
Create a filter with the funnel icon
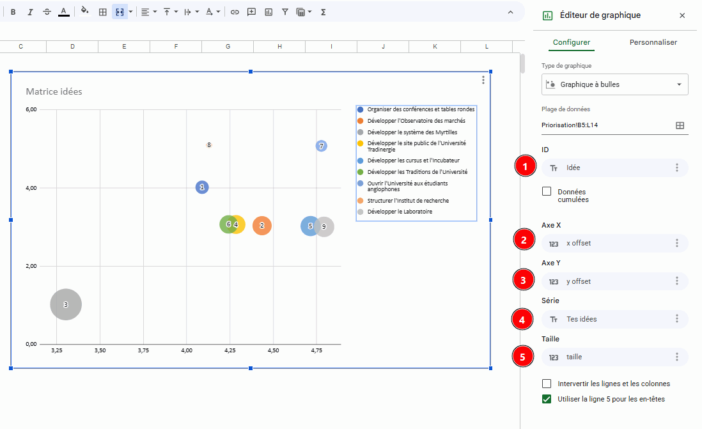(x=285, y=12)
